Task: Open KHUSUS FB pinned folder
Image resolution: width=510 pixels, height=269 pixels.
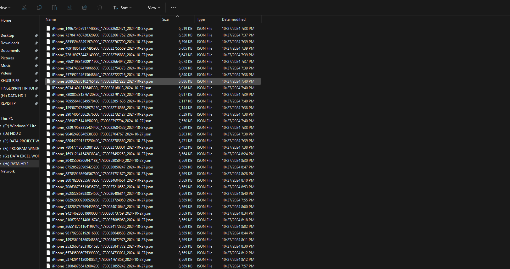Action: click(x=10, y=81)
